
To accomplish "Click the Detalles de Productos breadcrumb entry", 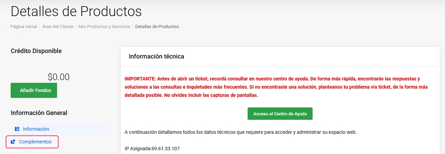I will tap(157, 26).
